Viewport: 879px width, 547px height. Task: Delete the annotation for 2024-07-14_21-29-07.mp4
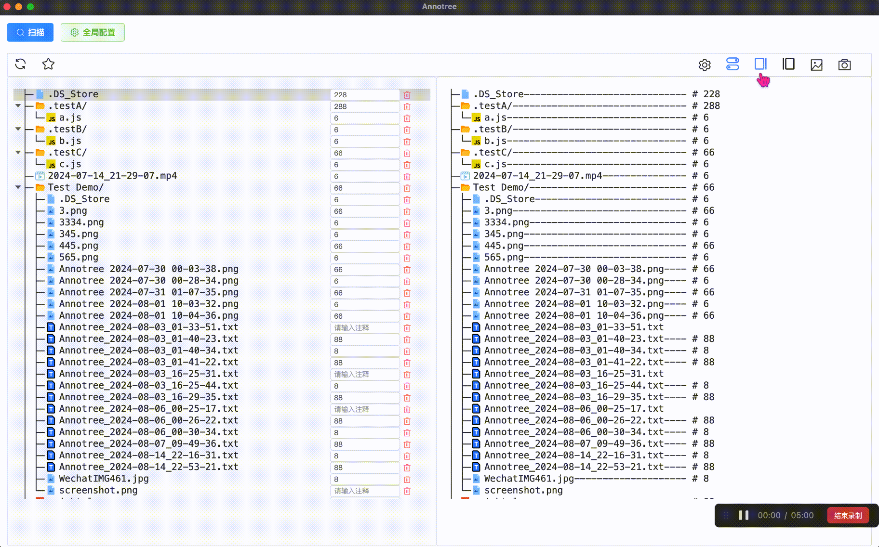click(407, 176)
